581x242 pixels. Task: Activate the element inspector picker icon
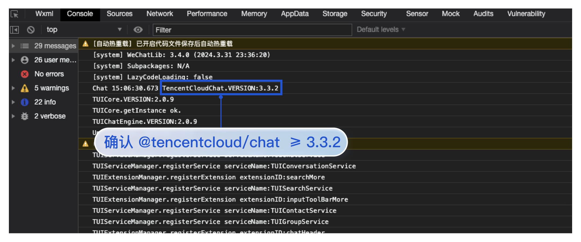15,14
